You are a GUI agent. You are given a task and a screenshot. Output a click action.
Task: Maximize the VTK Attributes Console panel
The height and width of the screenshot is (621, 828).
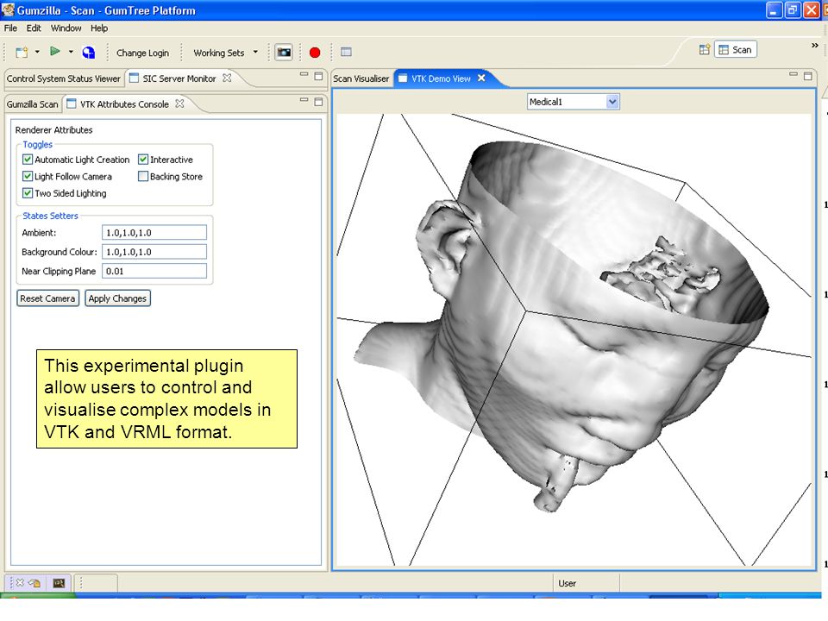point(318,102)
